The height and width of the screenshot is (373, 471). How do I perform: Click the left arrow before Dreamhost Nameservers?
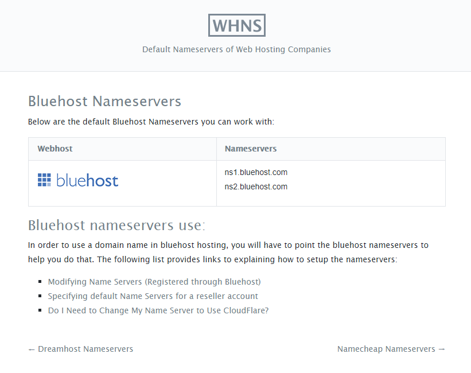[x=32, y=348]
